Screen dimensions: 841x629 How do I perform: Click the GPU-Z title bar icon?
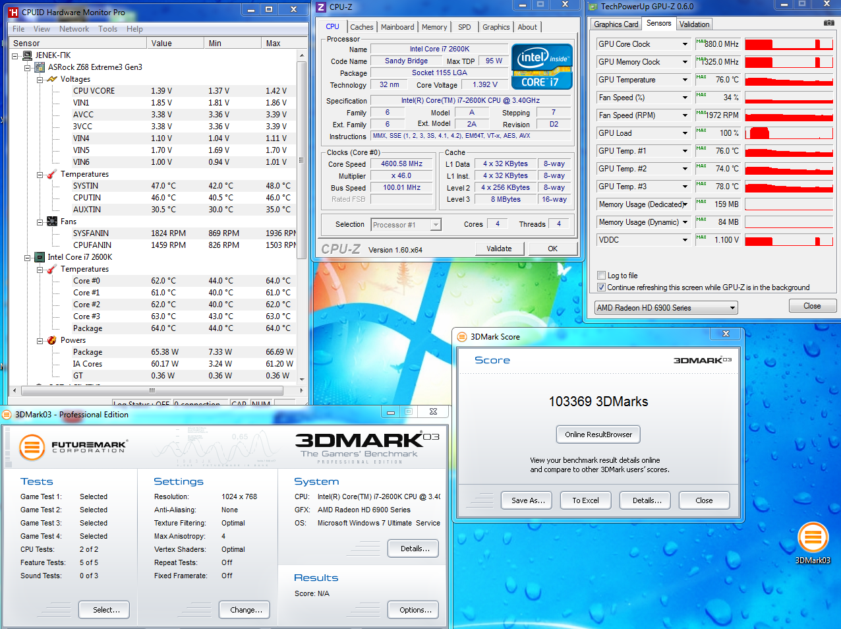point(593,7)
